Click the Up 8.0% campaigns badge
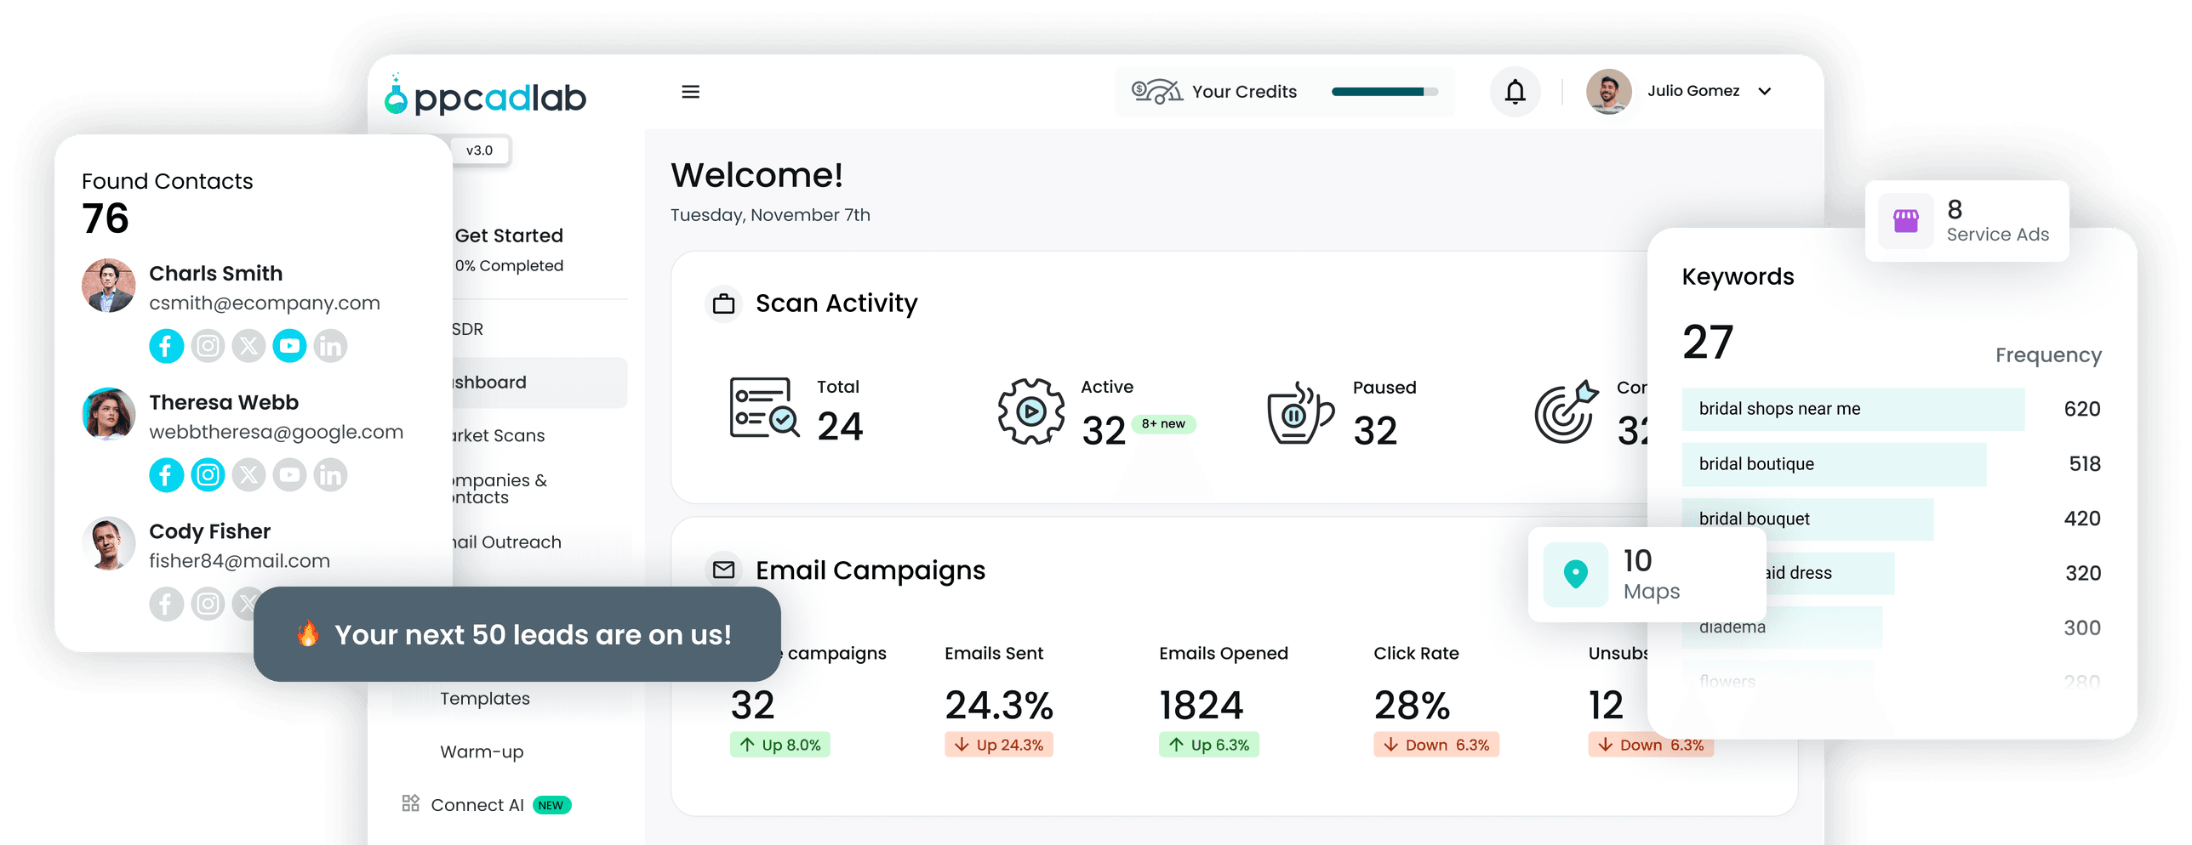The width and height of the screenshot is (2192, 845). [779, 745]
